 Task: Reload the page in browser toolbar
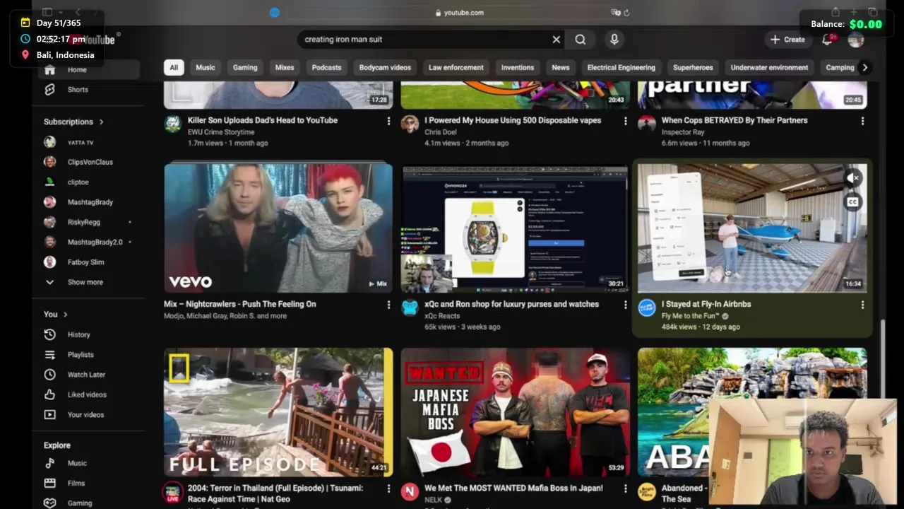[626, 13]
